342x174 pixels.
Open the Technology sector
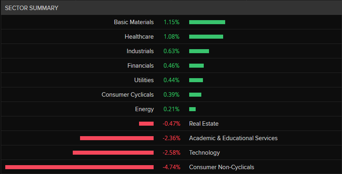(205, 153)
